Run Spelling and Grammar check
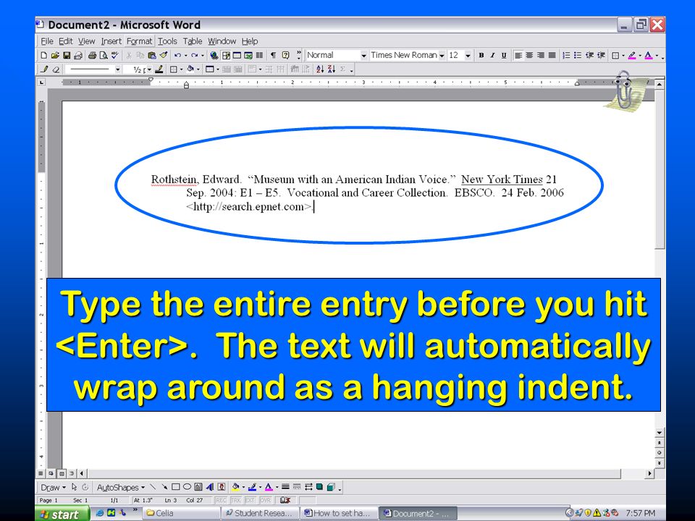 [x=115, y=56]
